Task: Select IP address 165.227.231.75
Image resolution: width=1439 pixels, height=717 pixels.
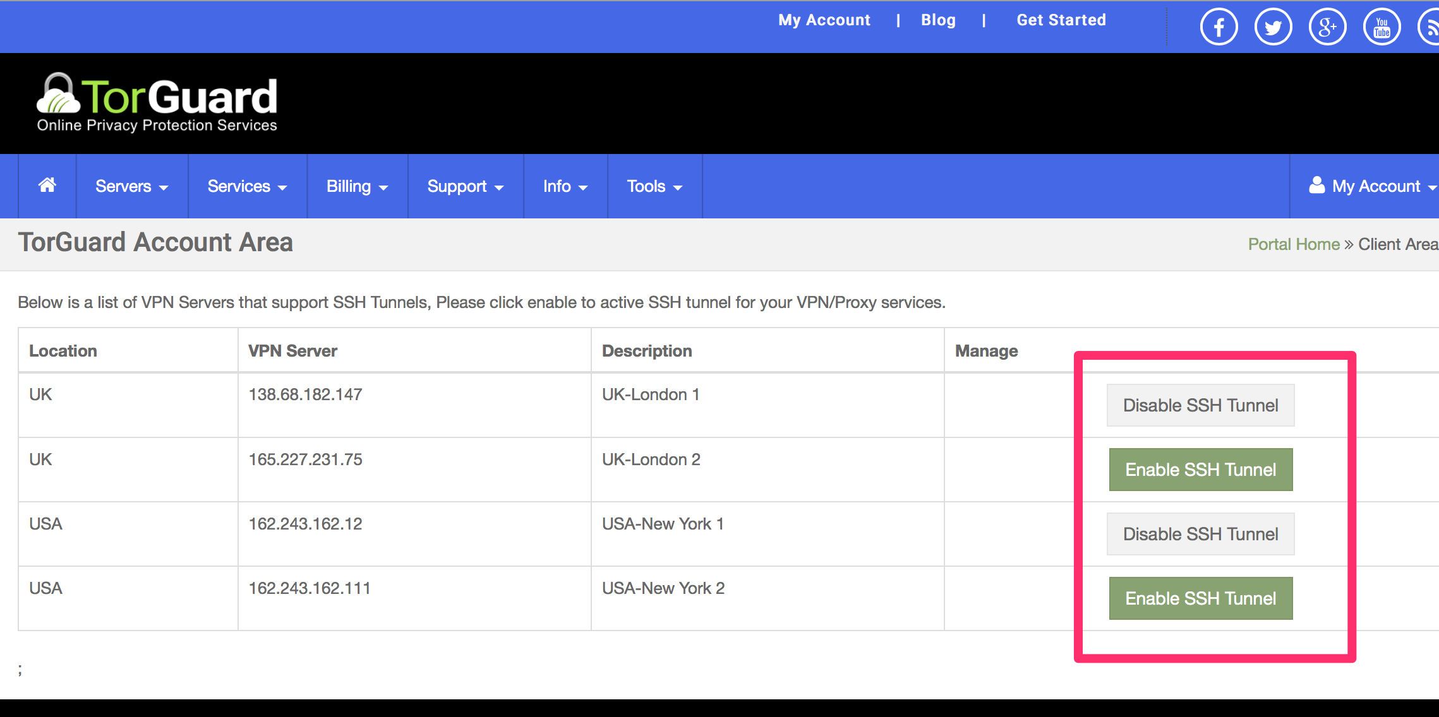Action: 306,459
